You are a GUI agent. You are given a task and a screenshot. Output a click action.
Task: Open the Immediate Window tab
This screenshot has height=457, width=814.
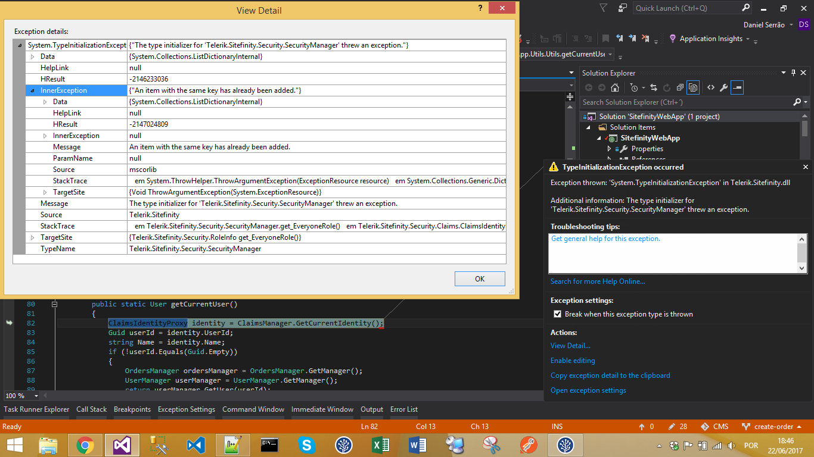click(322, 409)
